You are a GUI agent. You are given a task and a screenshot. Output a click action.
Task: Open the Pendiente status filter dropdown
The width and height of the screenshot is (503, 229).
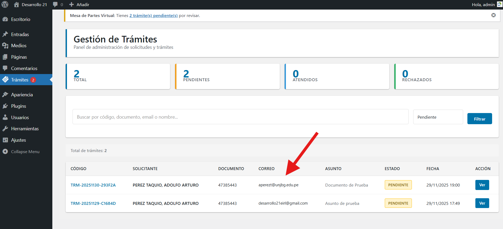coord(438,117)
